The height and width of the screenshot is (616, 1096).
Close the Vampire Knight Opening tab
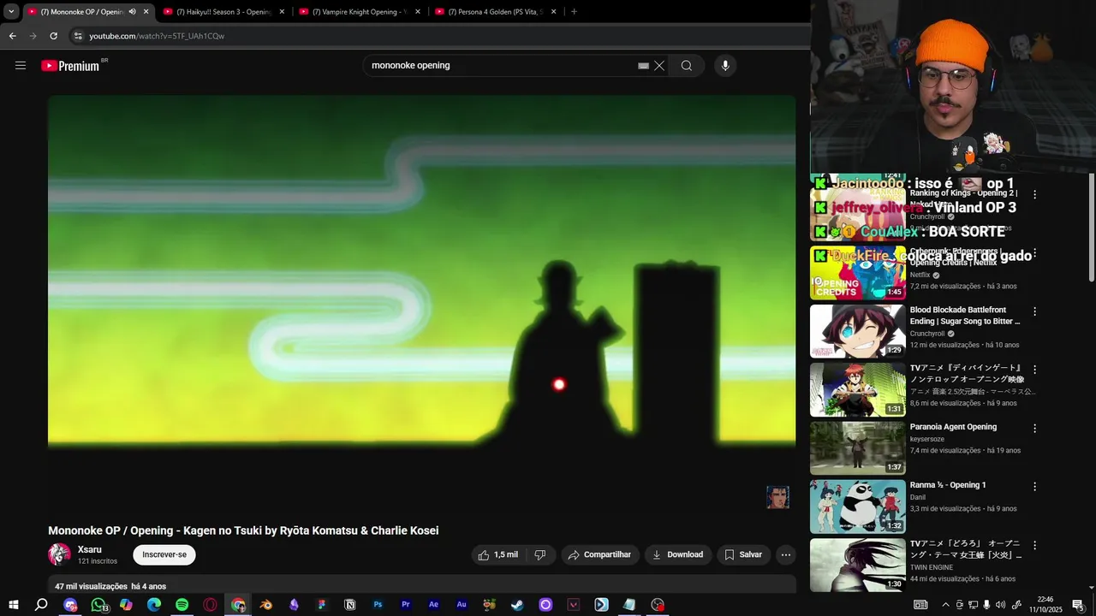pos(418,12)
